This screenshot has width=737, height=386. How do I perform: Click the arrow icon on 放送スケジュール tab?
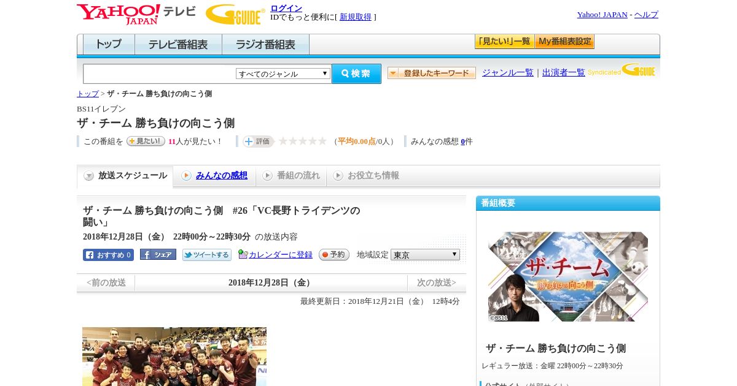coord(89,176)
